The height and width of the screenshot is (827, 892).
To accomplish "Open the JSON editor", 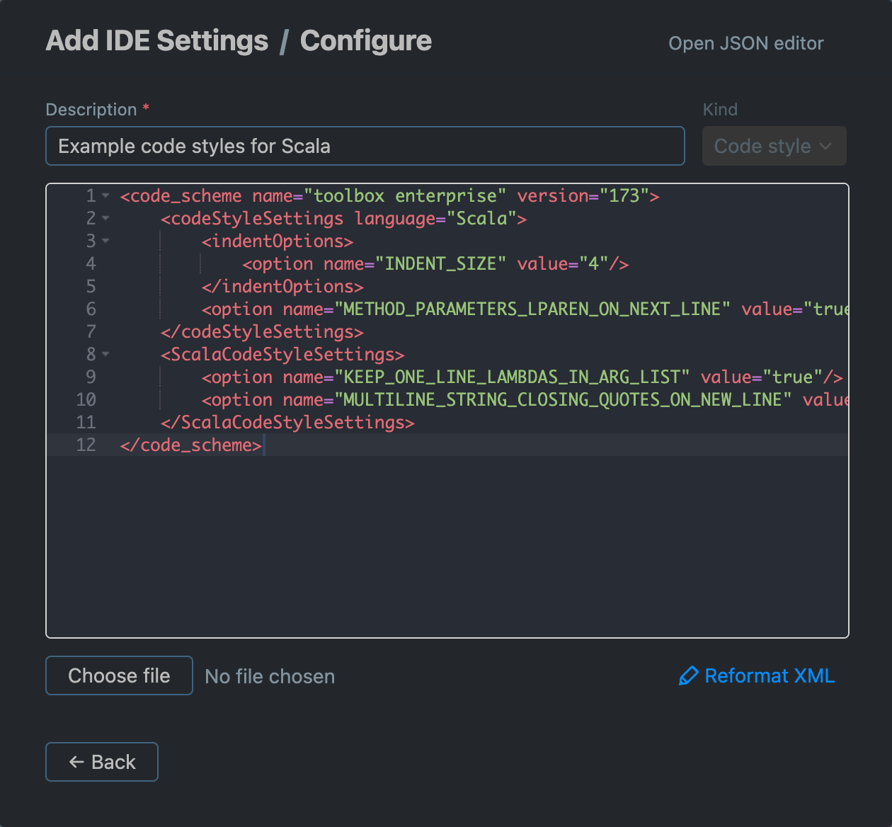I will pyautogui.click(x=745, y=43).
